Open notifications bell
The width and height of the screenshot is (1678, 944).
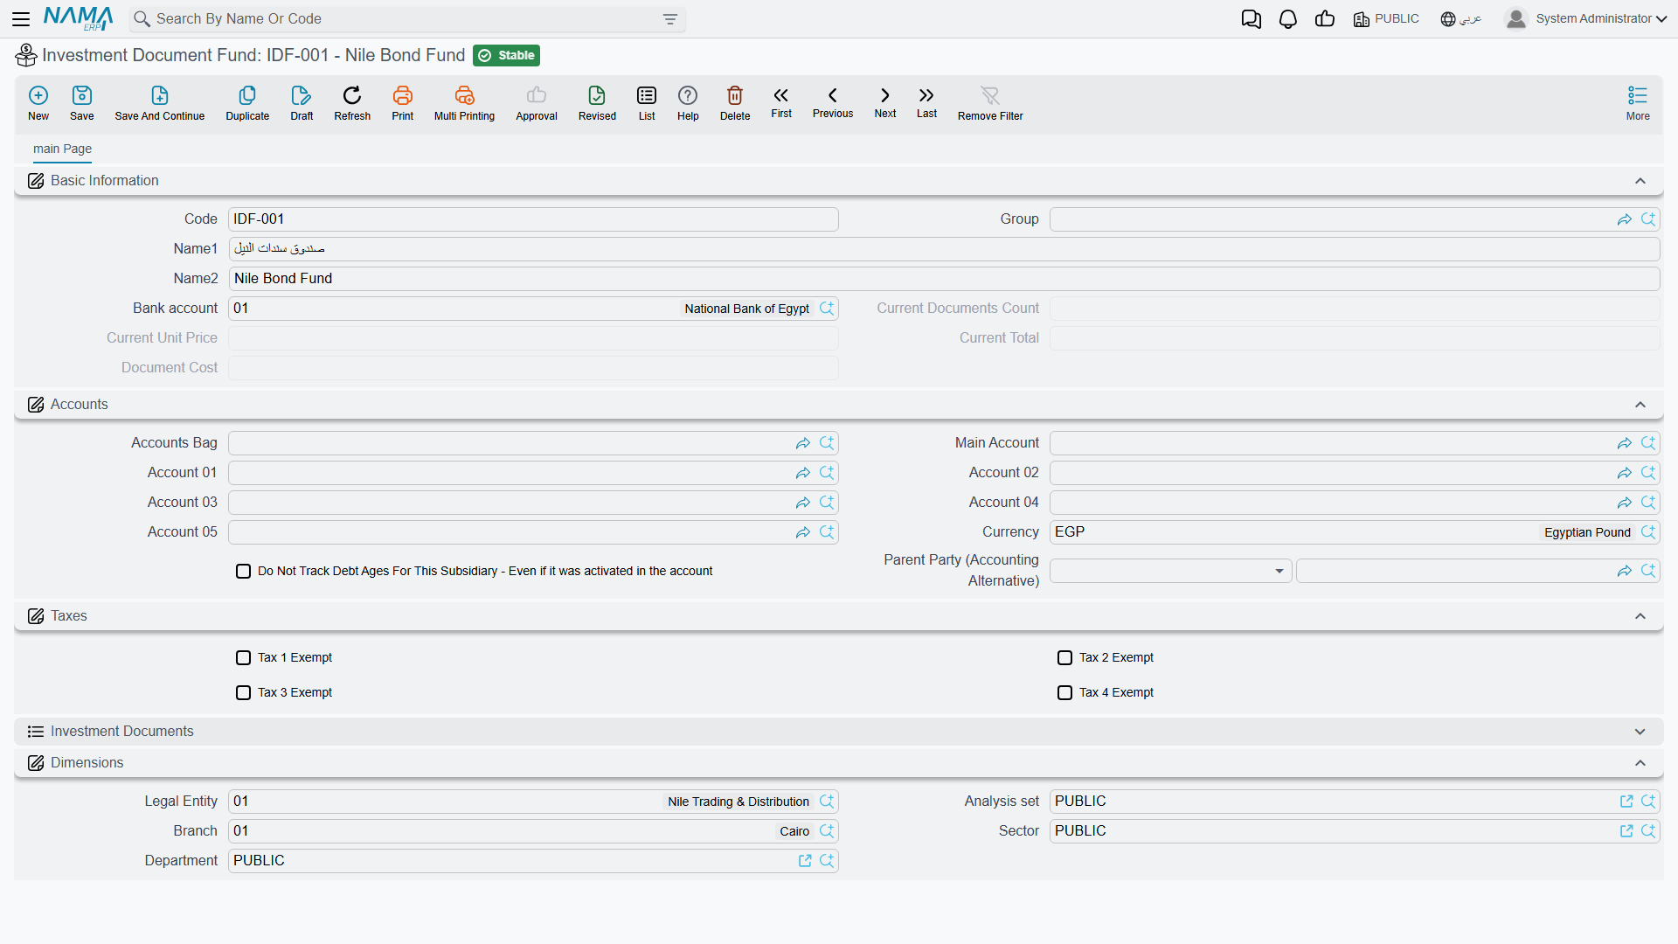(x=1288, y=19)
